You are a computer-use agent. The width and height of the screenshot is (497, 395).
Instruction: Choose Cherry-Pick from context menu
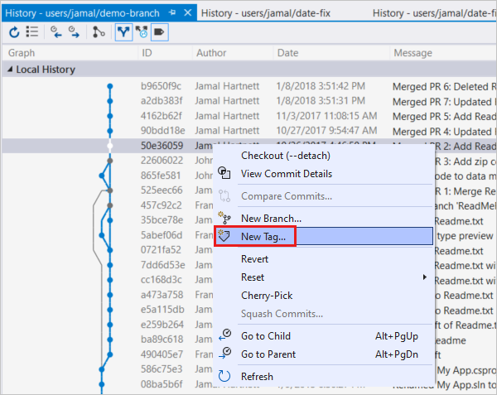coord(267,296)
